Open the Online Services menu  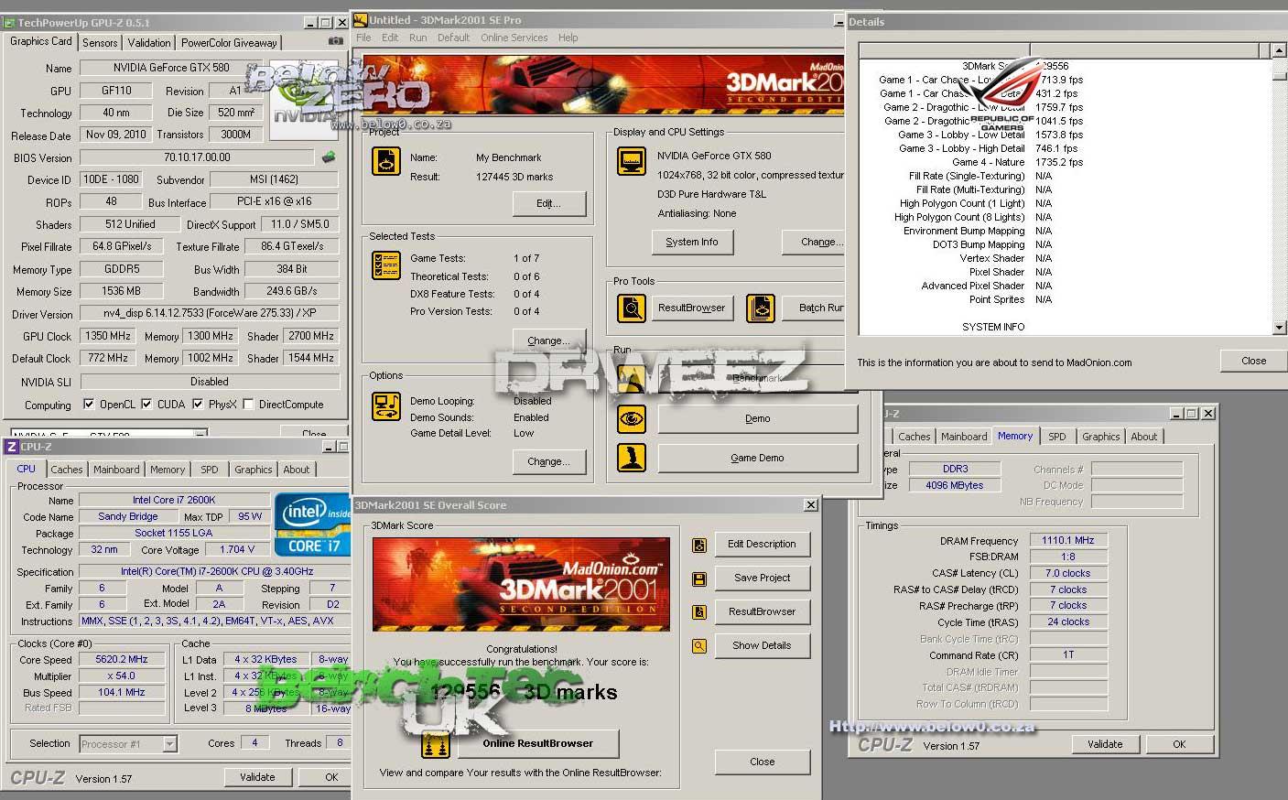point(514,38)
